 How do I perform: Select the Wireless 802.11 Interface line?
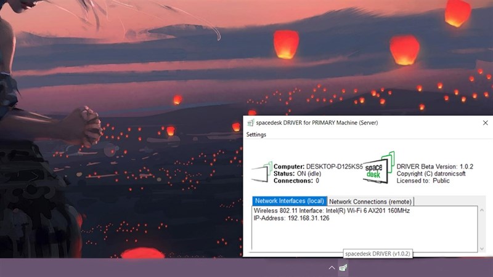(332, 211)
